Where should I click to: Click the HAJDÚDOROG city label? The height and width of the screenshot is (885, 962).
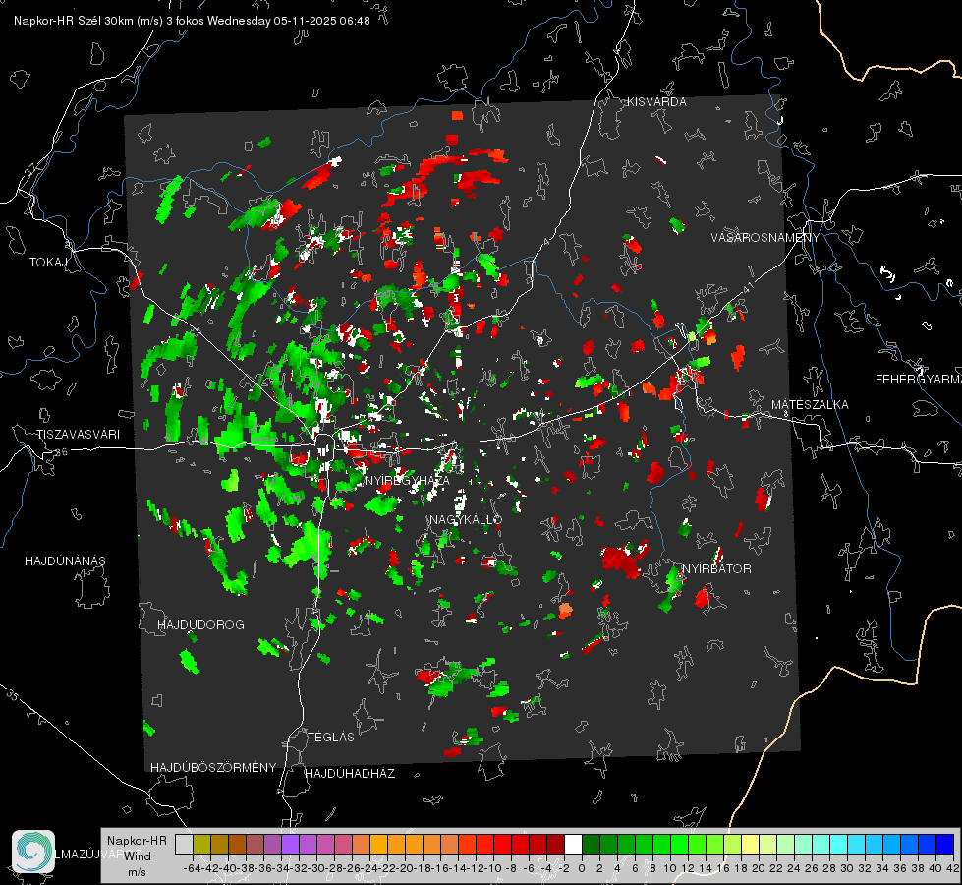pos(200,624)
